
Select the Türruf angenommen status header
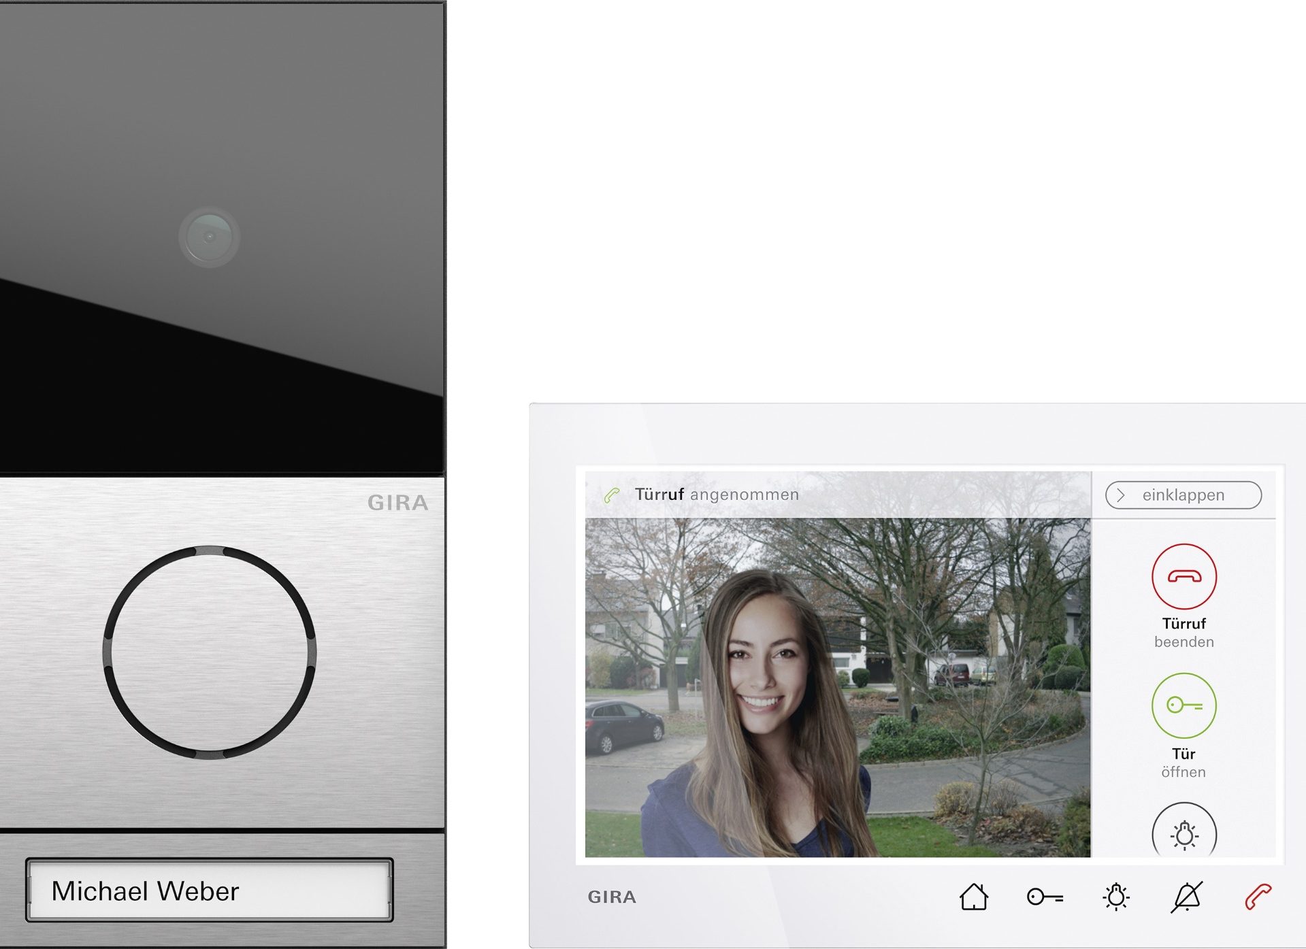(x=716, y=495)
